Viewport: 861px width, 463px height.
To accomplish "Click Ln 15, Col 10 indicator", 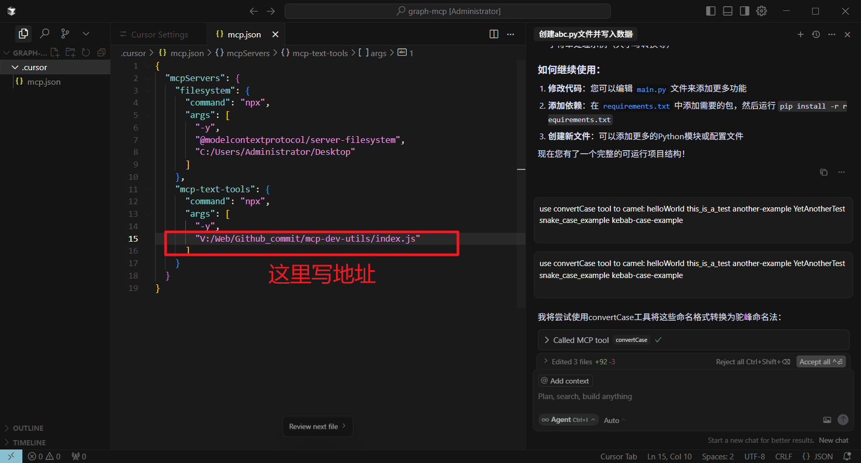I will 670,456.
